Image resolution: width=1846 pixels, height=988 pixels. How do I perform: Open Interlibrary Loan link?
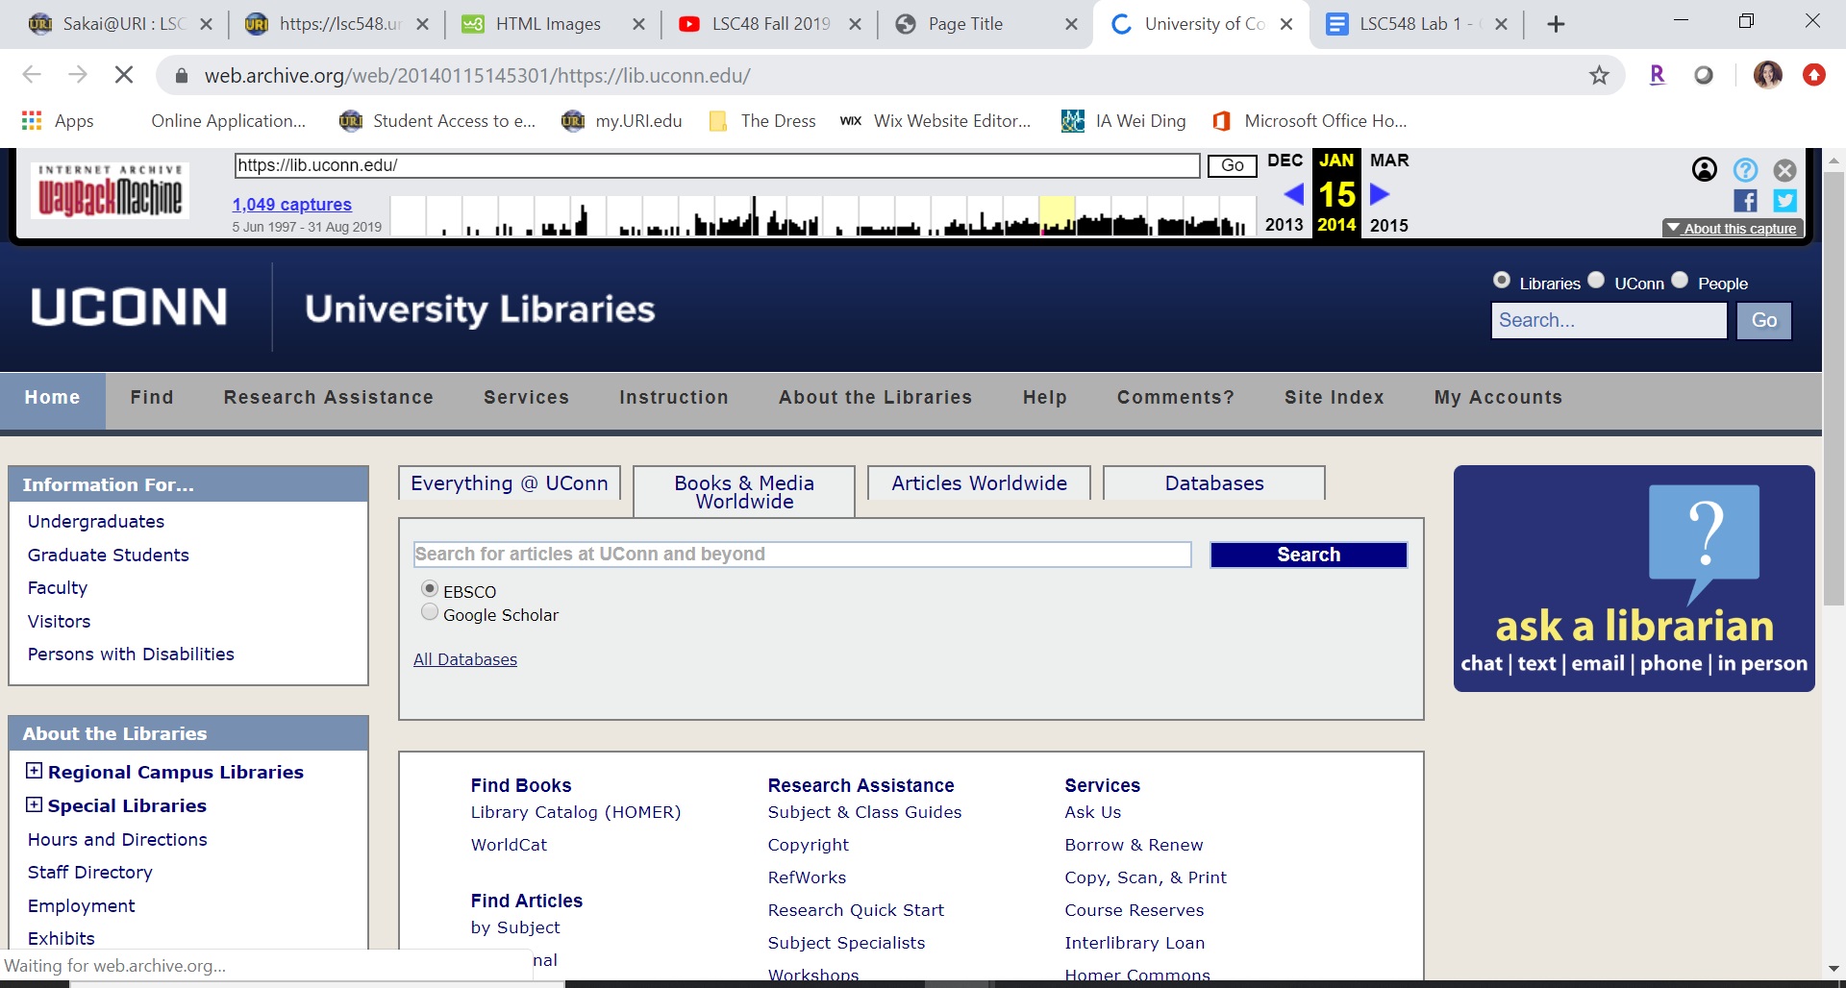(1135, 943)
